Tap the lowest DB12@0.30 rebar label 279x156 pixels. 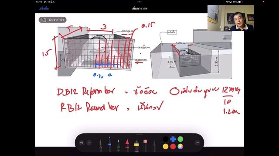click(x=140, y=60)
